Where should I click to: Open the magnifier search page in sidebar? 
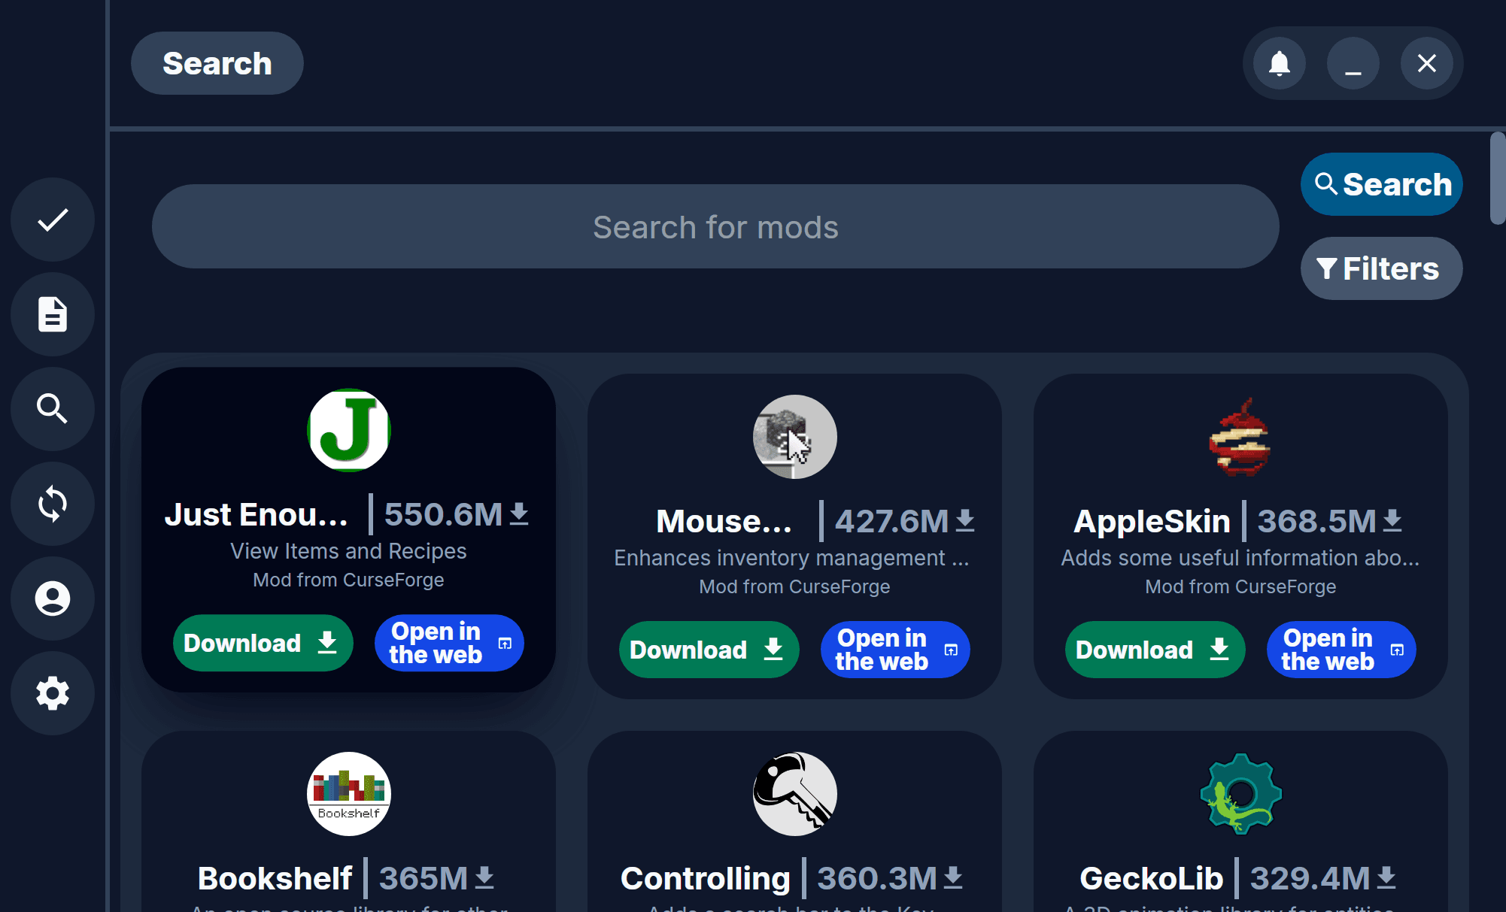tap(53, 409)
